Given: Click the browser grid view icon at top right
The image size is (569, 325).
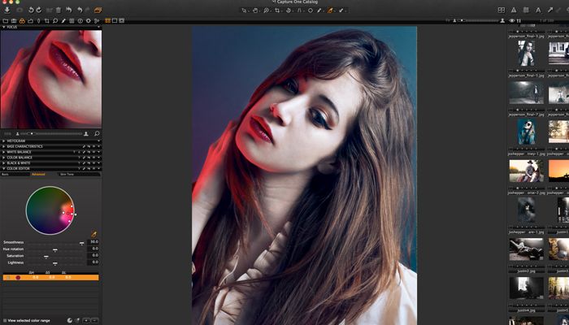Looking at the screenshot, I should pos(502,10).
